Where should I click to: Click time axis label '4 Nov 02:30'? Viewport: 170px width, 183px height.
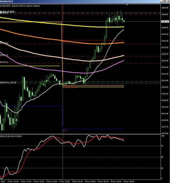tap(77, 182)
